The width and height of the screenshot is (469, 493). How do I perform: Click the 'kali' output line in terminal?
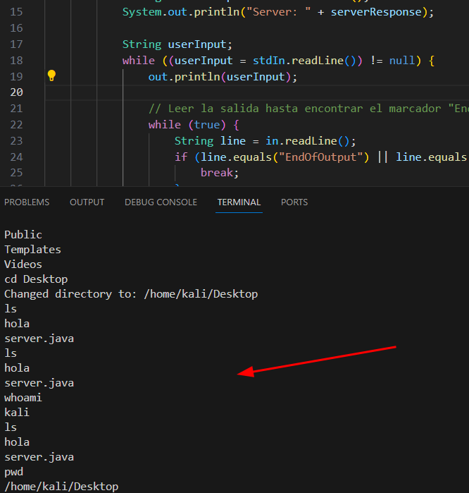coord(17,413)
